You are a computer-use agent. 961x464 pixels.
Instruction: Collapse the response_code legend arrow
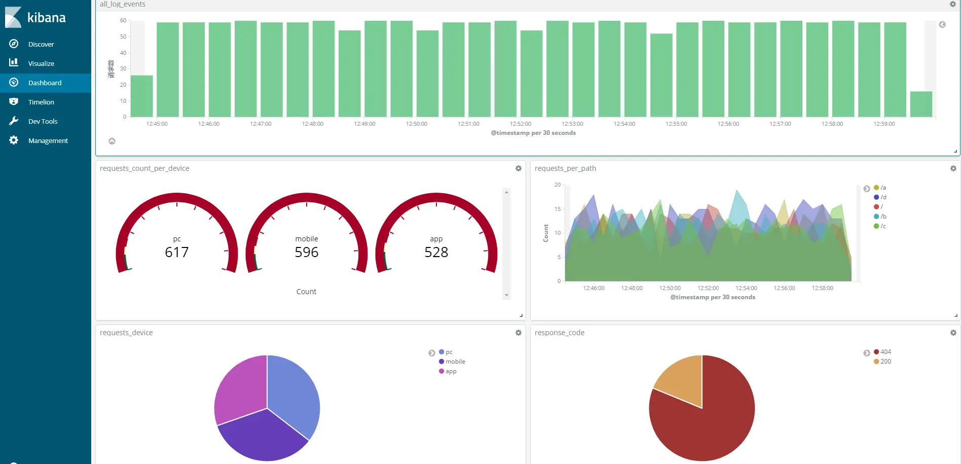(x=867, y=353)
